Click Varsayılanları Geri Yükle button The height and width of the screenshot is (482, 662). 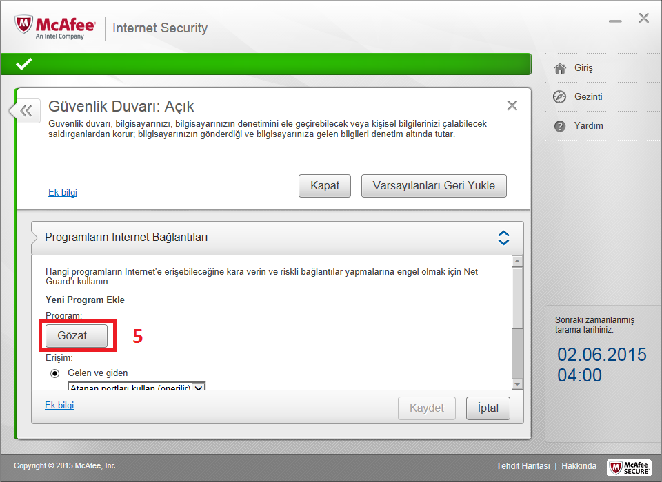click(x=434, y=186)
